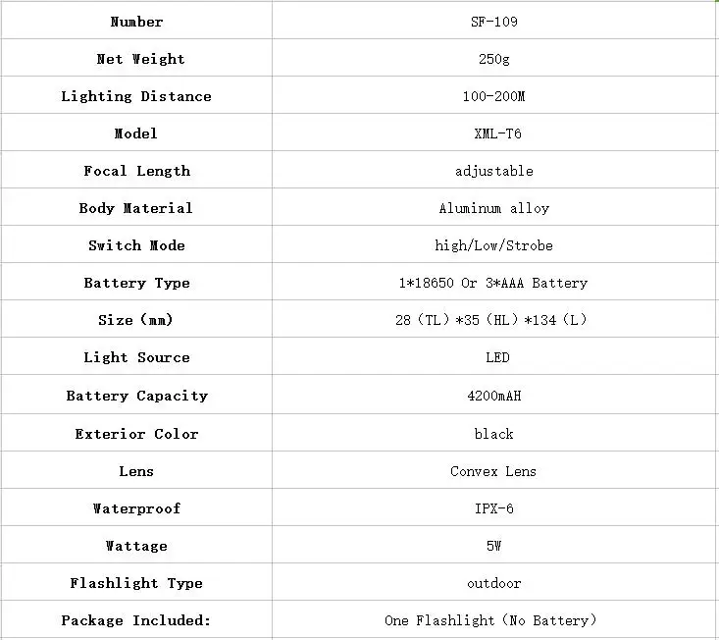Select the Convex Lens value
Screen dimensions: 719x640
[x=493, y=471]
